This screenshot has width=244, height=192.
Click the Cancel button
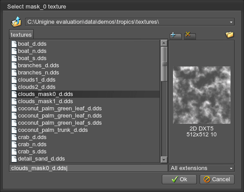[217, 179]
